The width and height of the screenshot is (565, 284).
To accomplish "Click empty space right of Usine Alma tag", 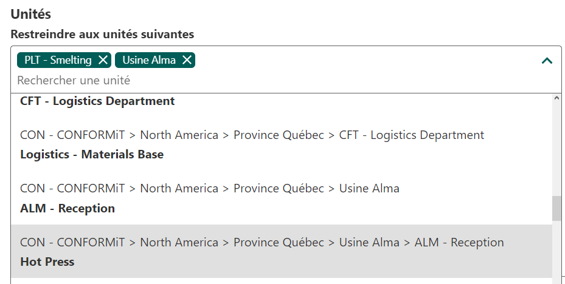I will click(x=365, y=60).
